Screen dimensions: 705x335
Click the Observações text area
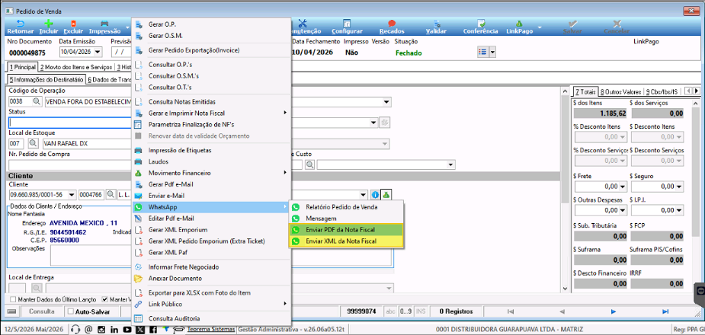220,256
